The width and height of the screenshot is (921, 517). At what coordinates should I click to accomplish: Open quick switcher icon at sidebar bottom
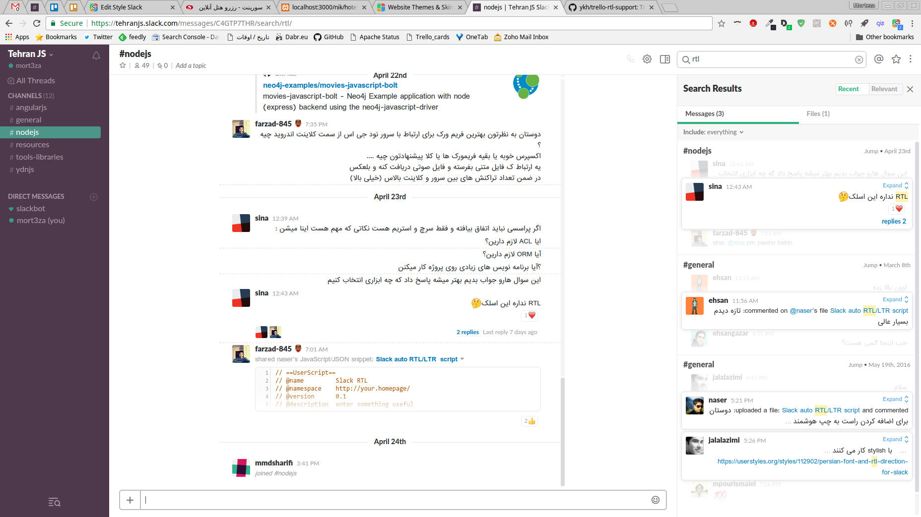55,502
